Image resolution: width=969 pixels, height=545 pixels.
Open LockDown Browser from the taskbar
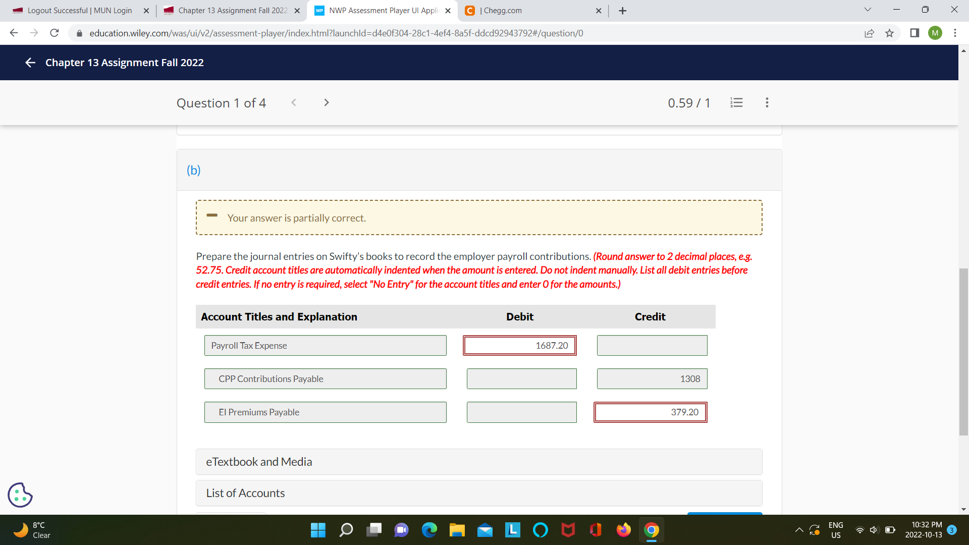pyautogui.click(x=512, y=530)
